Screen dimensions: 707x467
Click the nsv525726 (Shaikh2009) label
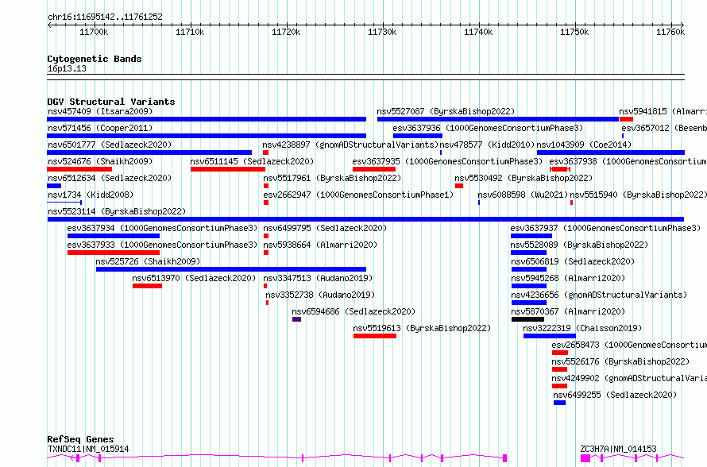coord(148,261)
